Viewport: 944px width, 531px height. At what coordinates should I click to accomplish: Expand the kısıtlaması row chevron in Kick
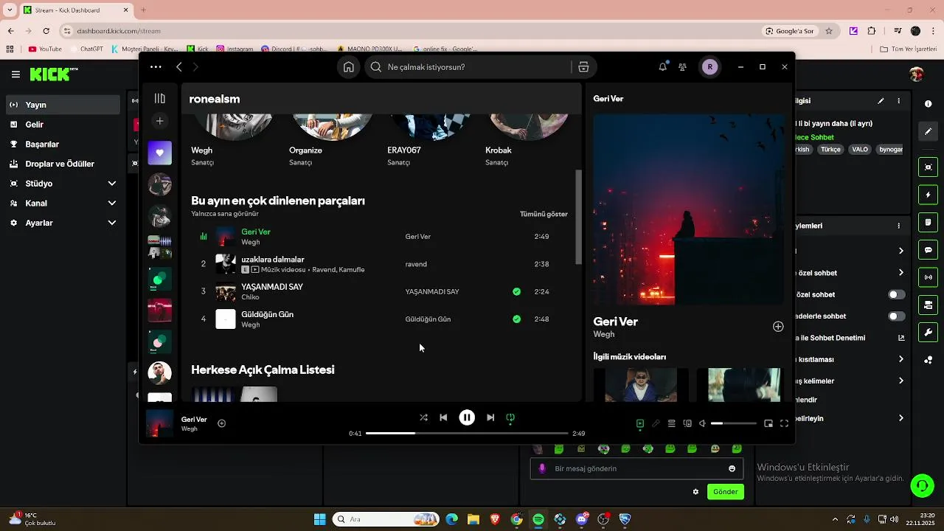(x=901, y=359)
